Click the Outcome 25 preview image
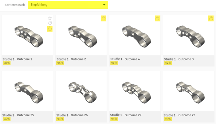216x124 pixels. click(x=27, y=91)
